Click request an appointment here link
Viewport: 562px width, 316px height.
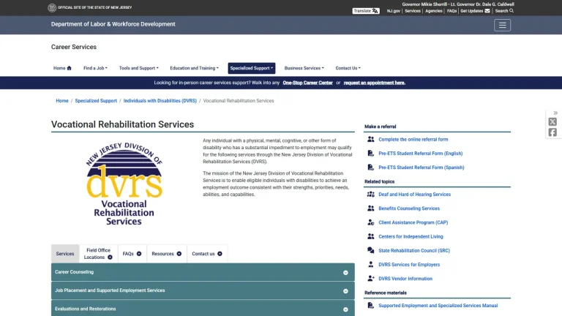(374, 83)
